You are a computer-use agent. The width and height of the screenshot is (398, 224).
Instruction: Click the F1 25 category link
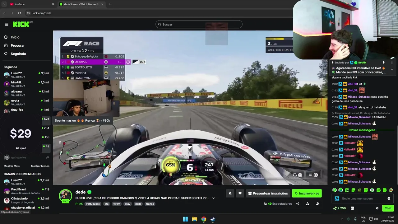pyautogui.click(x=79, y=204)
